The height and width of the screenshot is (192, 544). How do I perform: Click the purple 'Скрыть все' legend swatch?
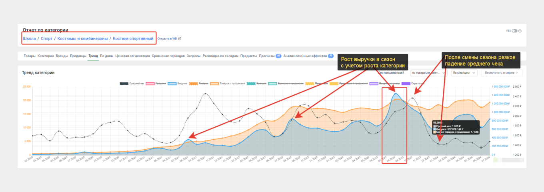click(x=406, y=83)
